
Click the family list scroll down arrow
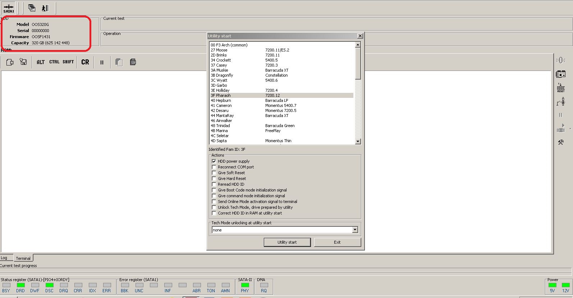click(358, 141)
